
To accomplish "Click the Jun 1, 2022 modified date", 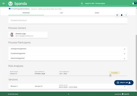I will click(63, 74).
